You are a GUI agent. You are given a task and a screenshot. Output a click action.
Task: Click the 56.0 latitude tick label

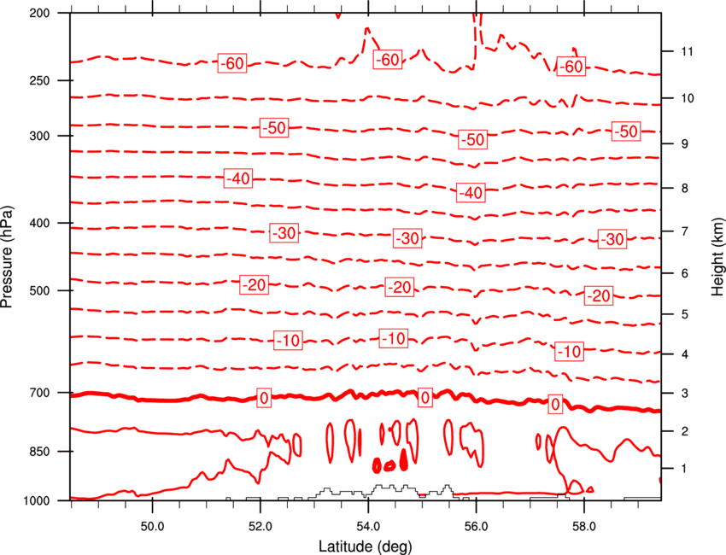[476, 527]
